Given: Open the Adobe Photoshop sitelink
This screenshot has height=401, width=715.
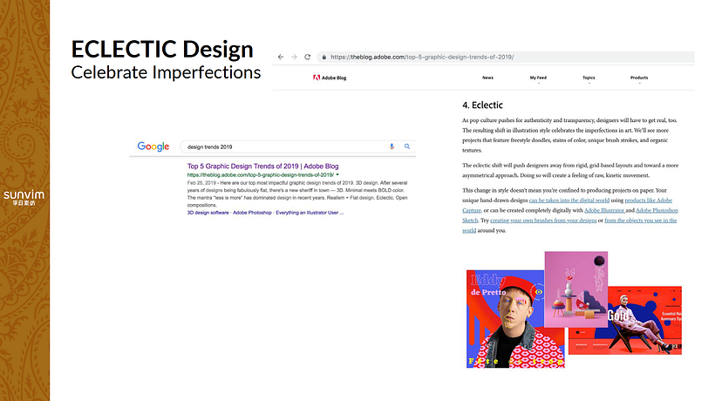Looking at the screenshot, I should (252, 213).
